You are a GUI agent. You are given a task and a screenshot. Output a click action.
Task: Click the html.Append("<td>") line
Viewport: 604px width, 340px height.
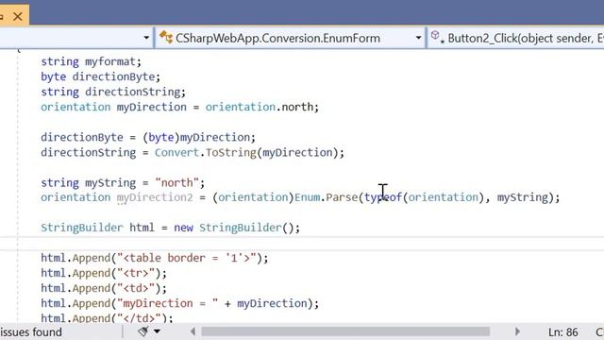(x=104, y=288)
